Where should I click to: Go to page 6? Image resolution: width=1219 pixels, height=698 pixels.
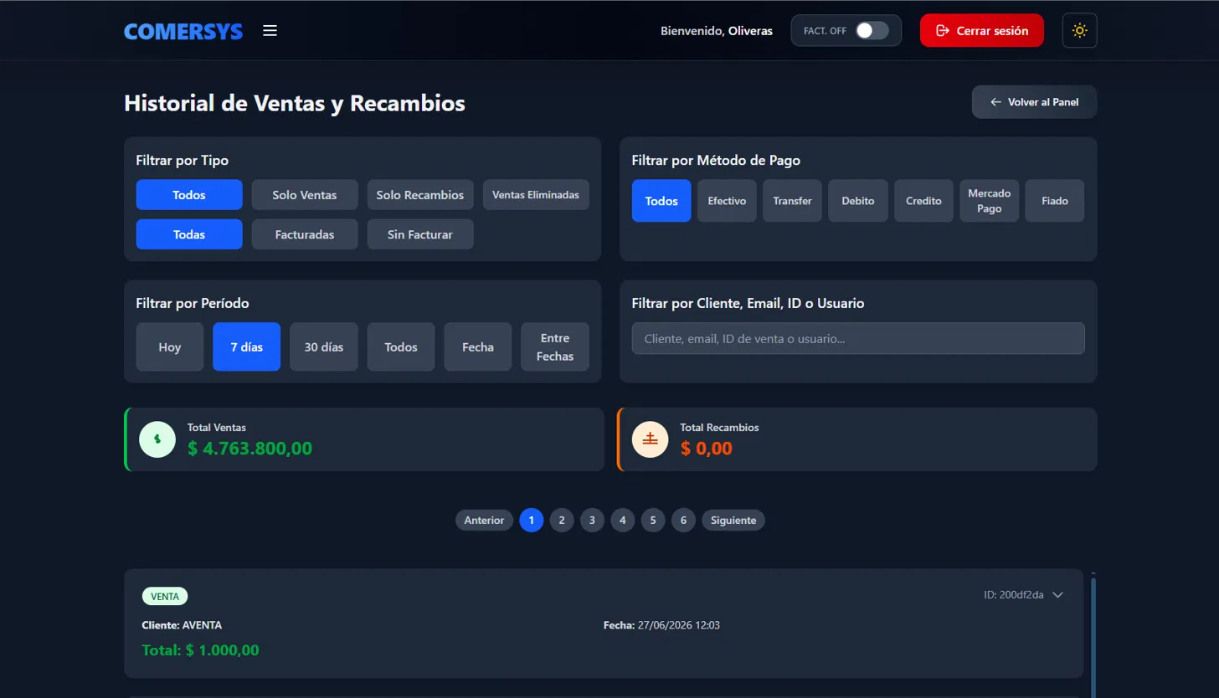click(683, 520)
